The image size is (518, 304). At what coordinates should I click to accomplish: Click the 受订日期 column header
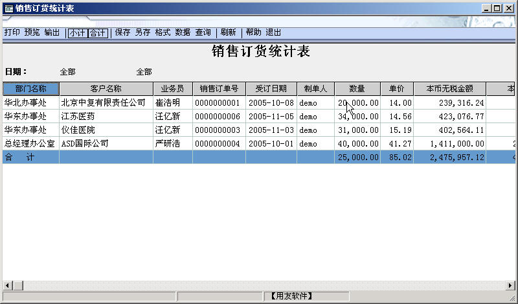[271, 89]
